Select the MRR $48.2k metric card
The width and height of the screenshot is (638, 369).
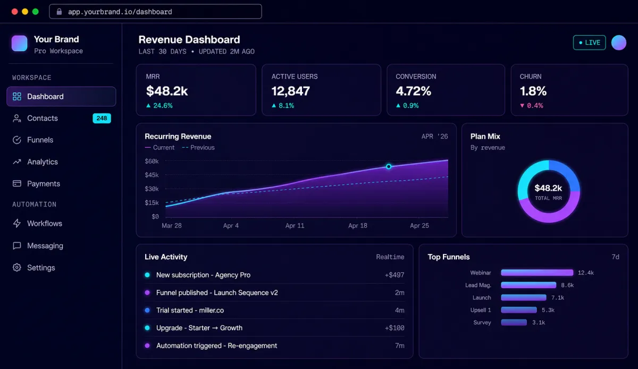pyautogui.click(x=196, y=90)
